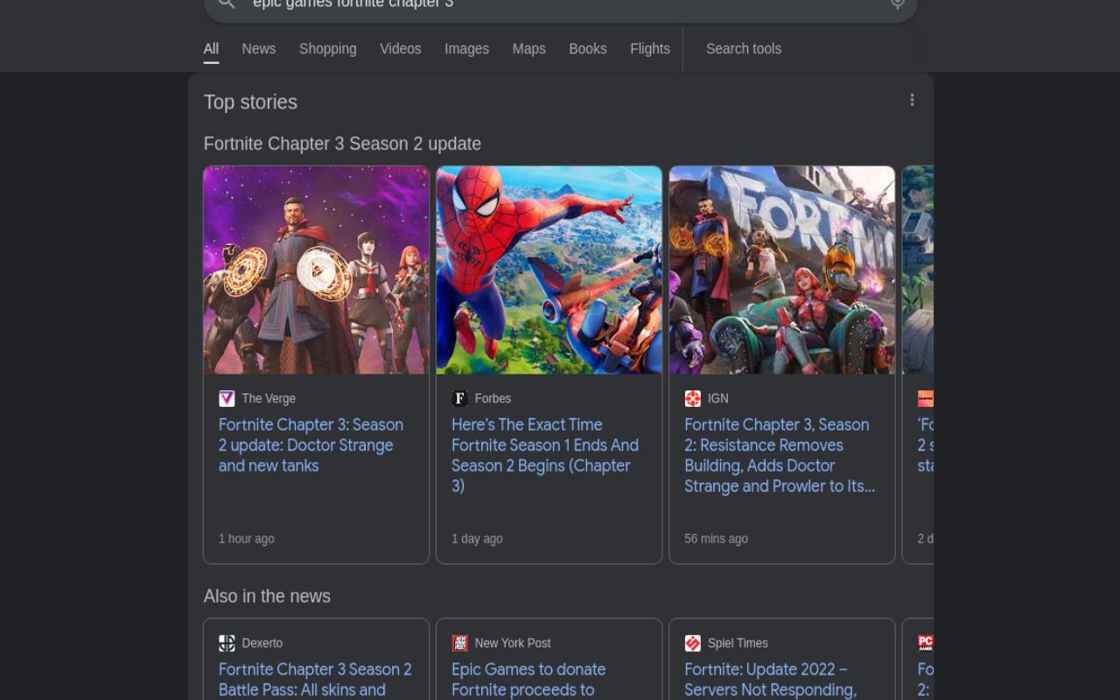
Task: Click the '1 hour ago' timestamp
Action: 246,539
